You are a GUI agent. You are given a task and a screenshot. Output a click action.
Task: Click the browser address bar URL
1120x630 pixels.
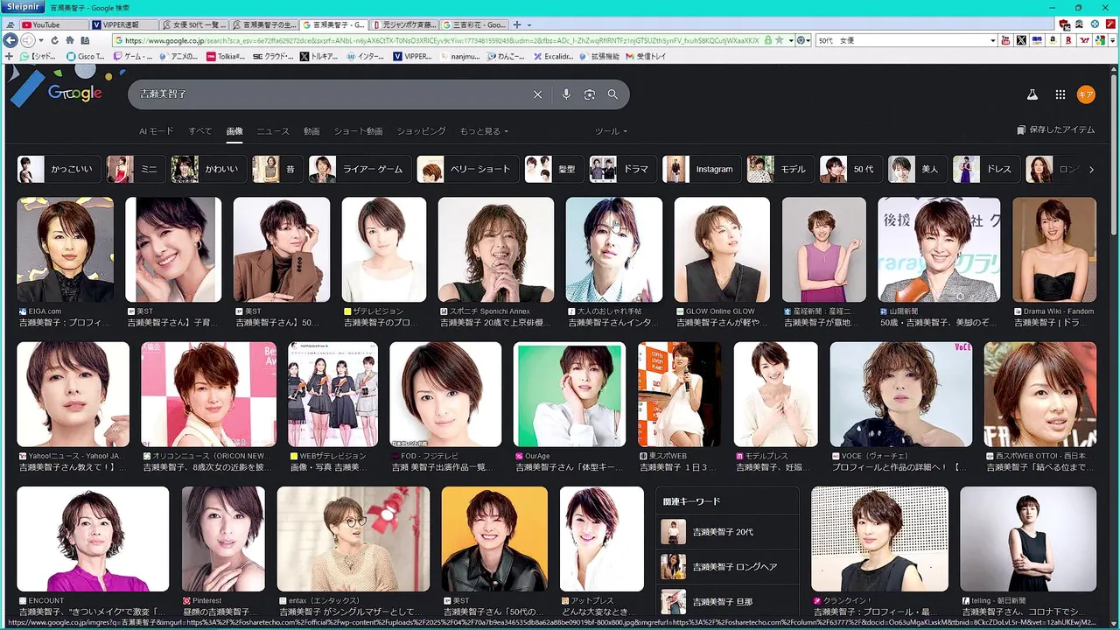pos(437,40)
